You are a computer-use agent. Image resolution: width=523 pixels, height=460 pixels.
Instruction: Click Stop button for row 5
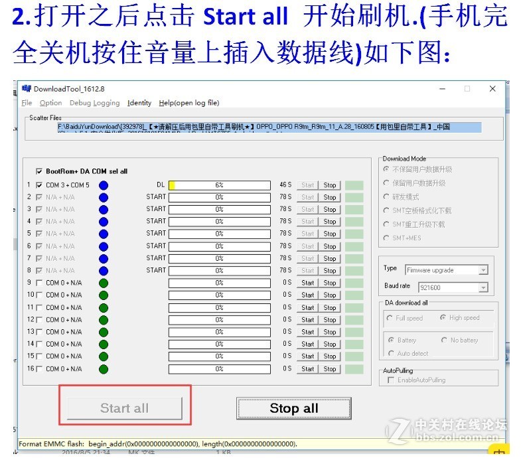click(x=330, y=234)
